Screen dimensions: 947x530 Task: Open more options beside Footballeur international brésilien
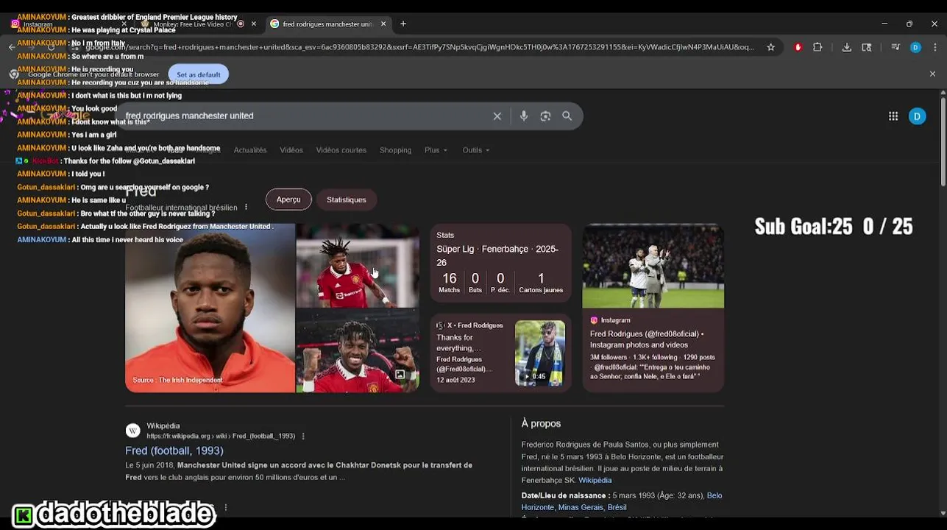click(246, 207)
